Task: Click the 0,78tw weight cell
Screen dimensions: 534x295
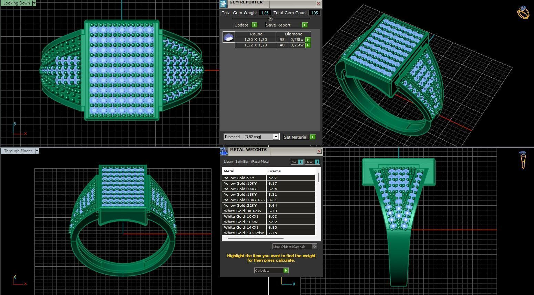Action: [297, 40]
